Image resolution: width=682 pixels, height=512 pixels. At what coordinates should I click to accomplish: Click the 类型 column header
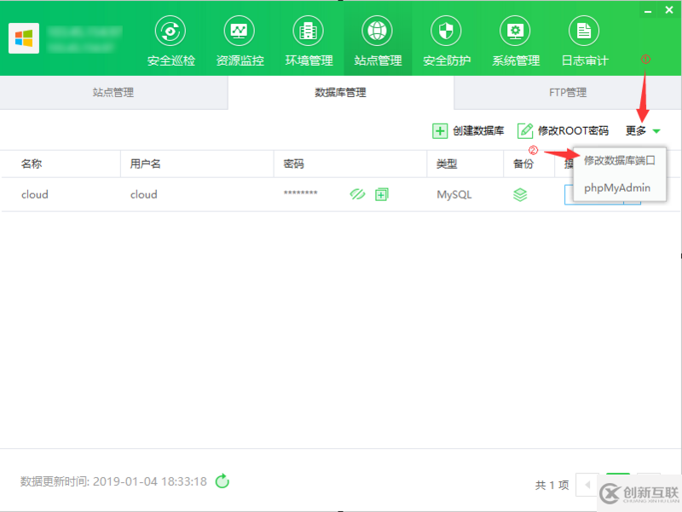447,164
